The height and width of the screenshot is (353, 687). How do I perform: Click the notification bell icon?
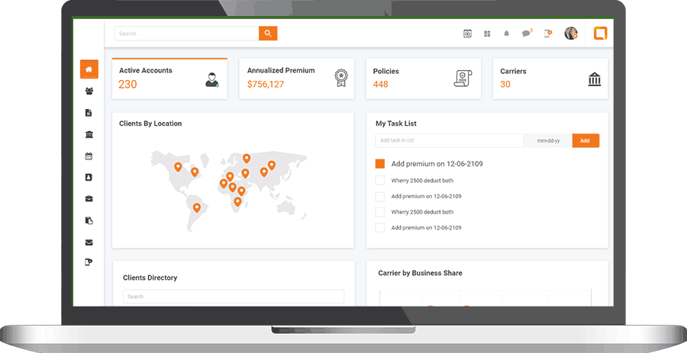click(506, 34)
